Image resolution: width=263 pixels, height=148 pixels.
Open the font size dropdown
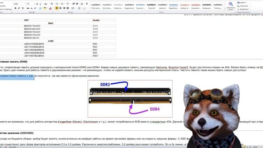(34, 4)
